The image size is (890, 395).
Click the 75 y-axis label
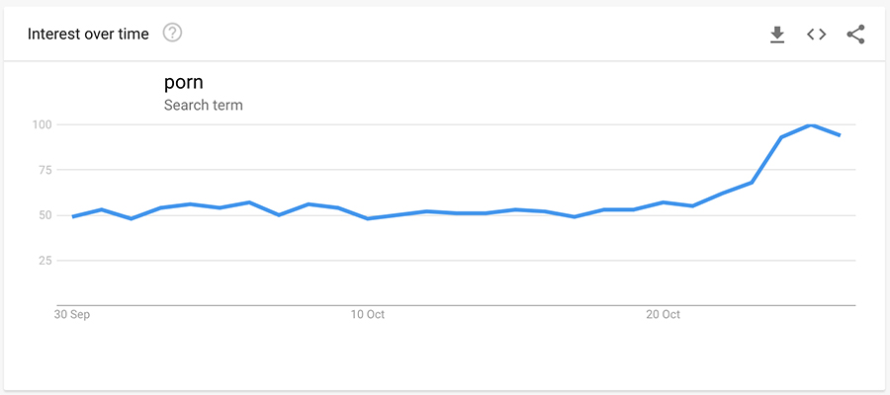point(44,170)
